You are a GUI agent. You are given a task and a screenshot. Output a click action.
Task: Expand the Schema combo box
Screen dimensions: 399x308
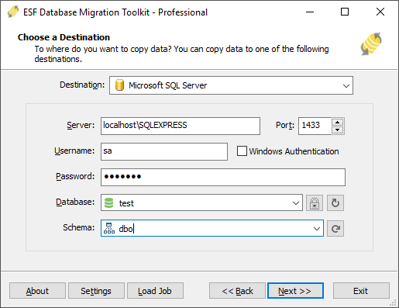pyautogui.click(x=317, y=229)
